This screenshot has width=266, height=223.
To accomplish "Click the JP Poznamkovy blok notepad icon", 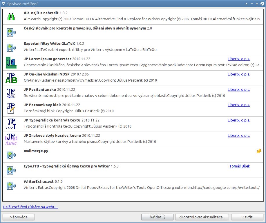I will [x=11, y=109].
